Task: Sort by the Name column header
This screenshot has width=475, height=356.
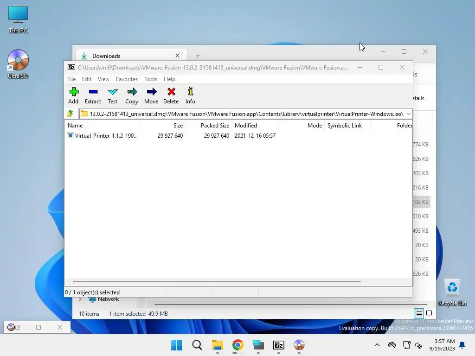Action: 102,125
